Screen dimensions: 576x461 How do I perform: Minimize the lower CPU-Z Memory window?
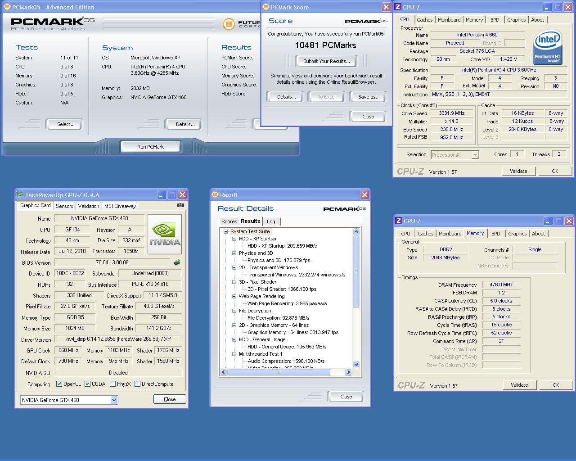click(x=548, y=221)
